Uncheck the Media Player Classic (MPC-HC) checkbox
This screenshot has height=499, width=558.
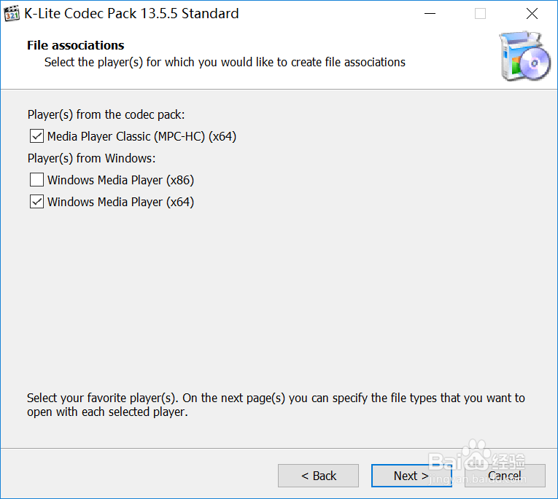pos(36,136)
